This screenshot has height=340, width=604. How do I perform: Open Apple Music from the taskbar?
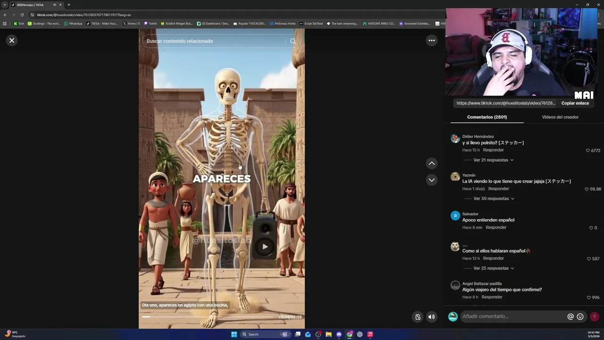[x=370, y=334]
